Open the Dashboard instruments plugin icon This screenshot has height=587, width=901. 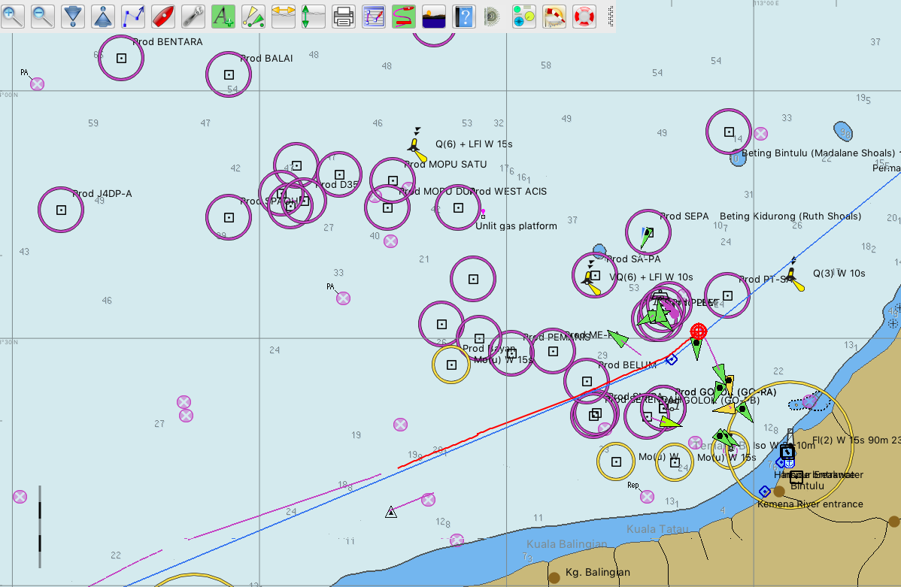coord(523,16)
